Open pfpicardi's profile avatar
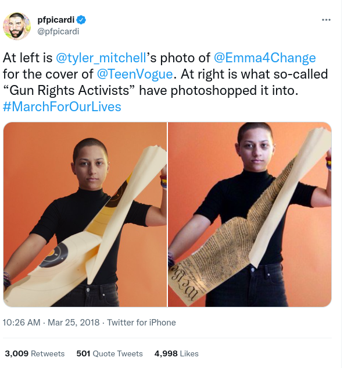 [17, 26]
